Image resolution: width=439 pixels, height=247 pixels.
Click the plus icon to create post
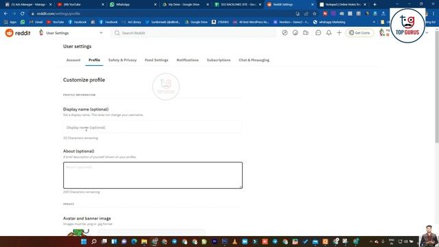click(x=339, y=33)
